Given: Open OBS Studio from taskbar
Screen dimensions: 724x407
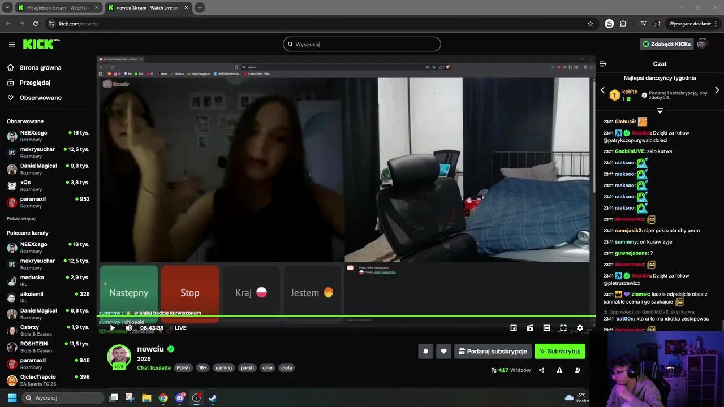Looking at the screenshot, I should point(196,398).
